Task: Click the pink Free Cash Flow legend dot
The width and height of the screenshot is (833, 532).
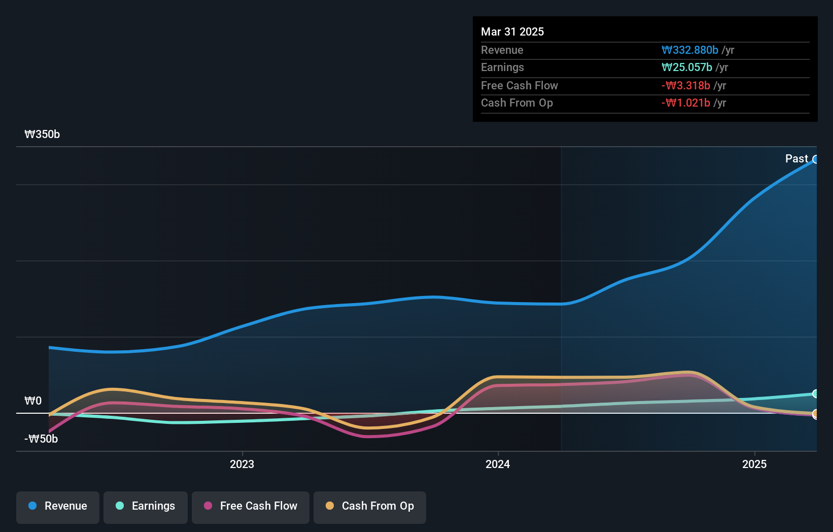Action: point(207,506)
